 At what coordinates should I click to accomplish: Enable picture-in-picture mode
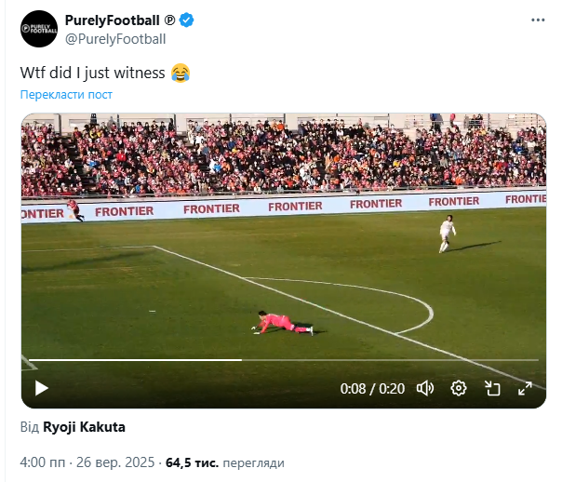492,388
